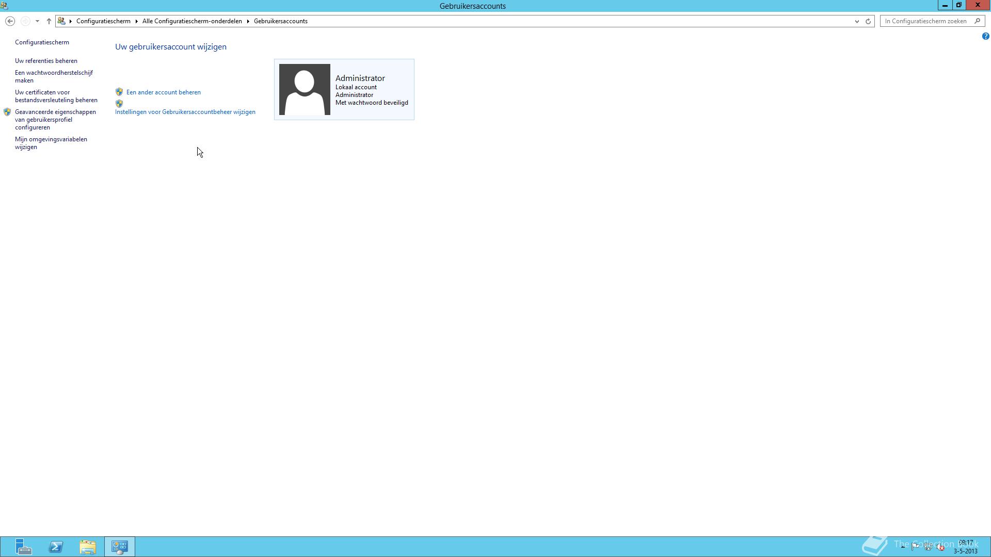The width and height of the screenshot is (991, 557).
Task: Select Alle Configuratiescherm-onderdelen breadcrumb
Action: pos(192,21)
